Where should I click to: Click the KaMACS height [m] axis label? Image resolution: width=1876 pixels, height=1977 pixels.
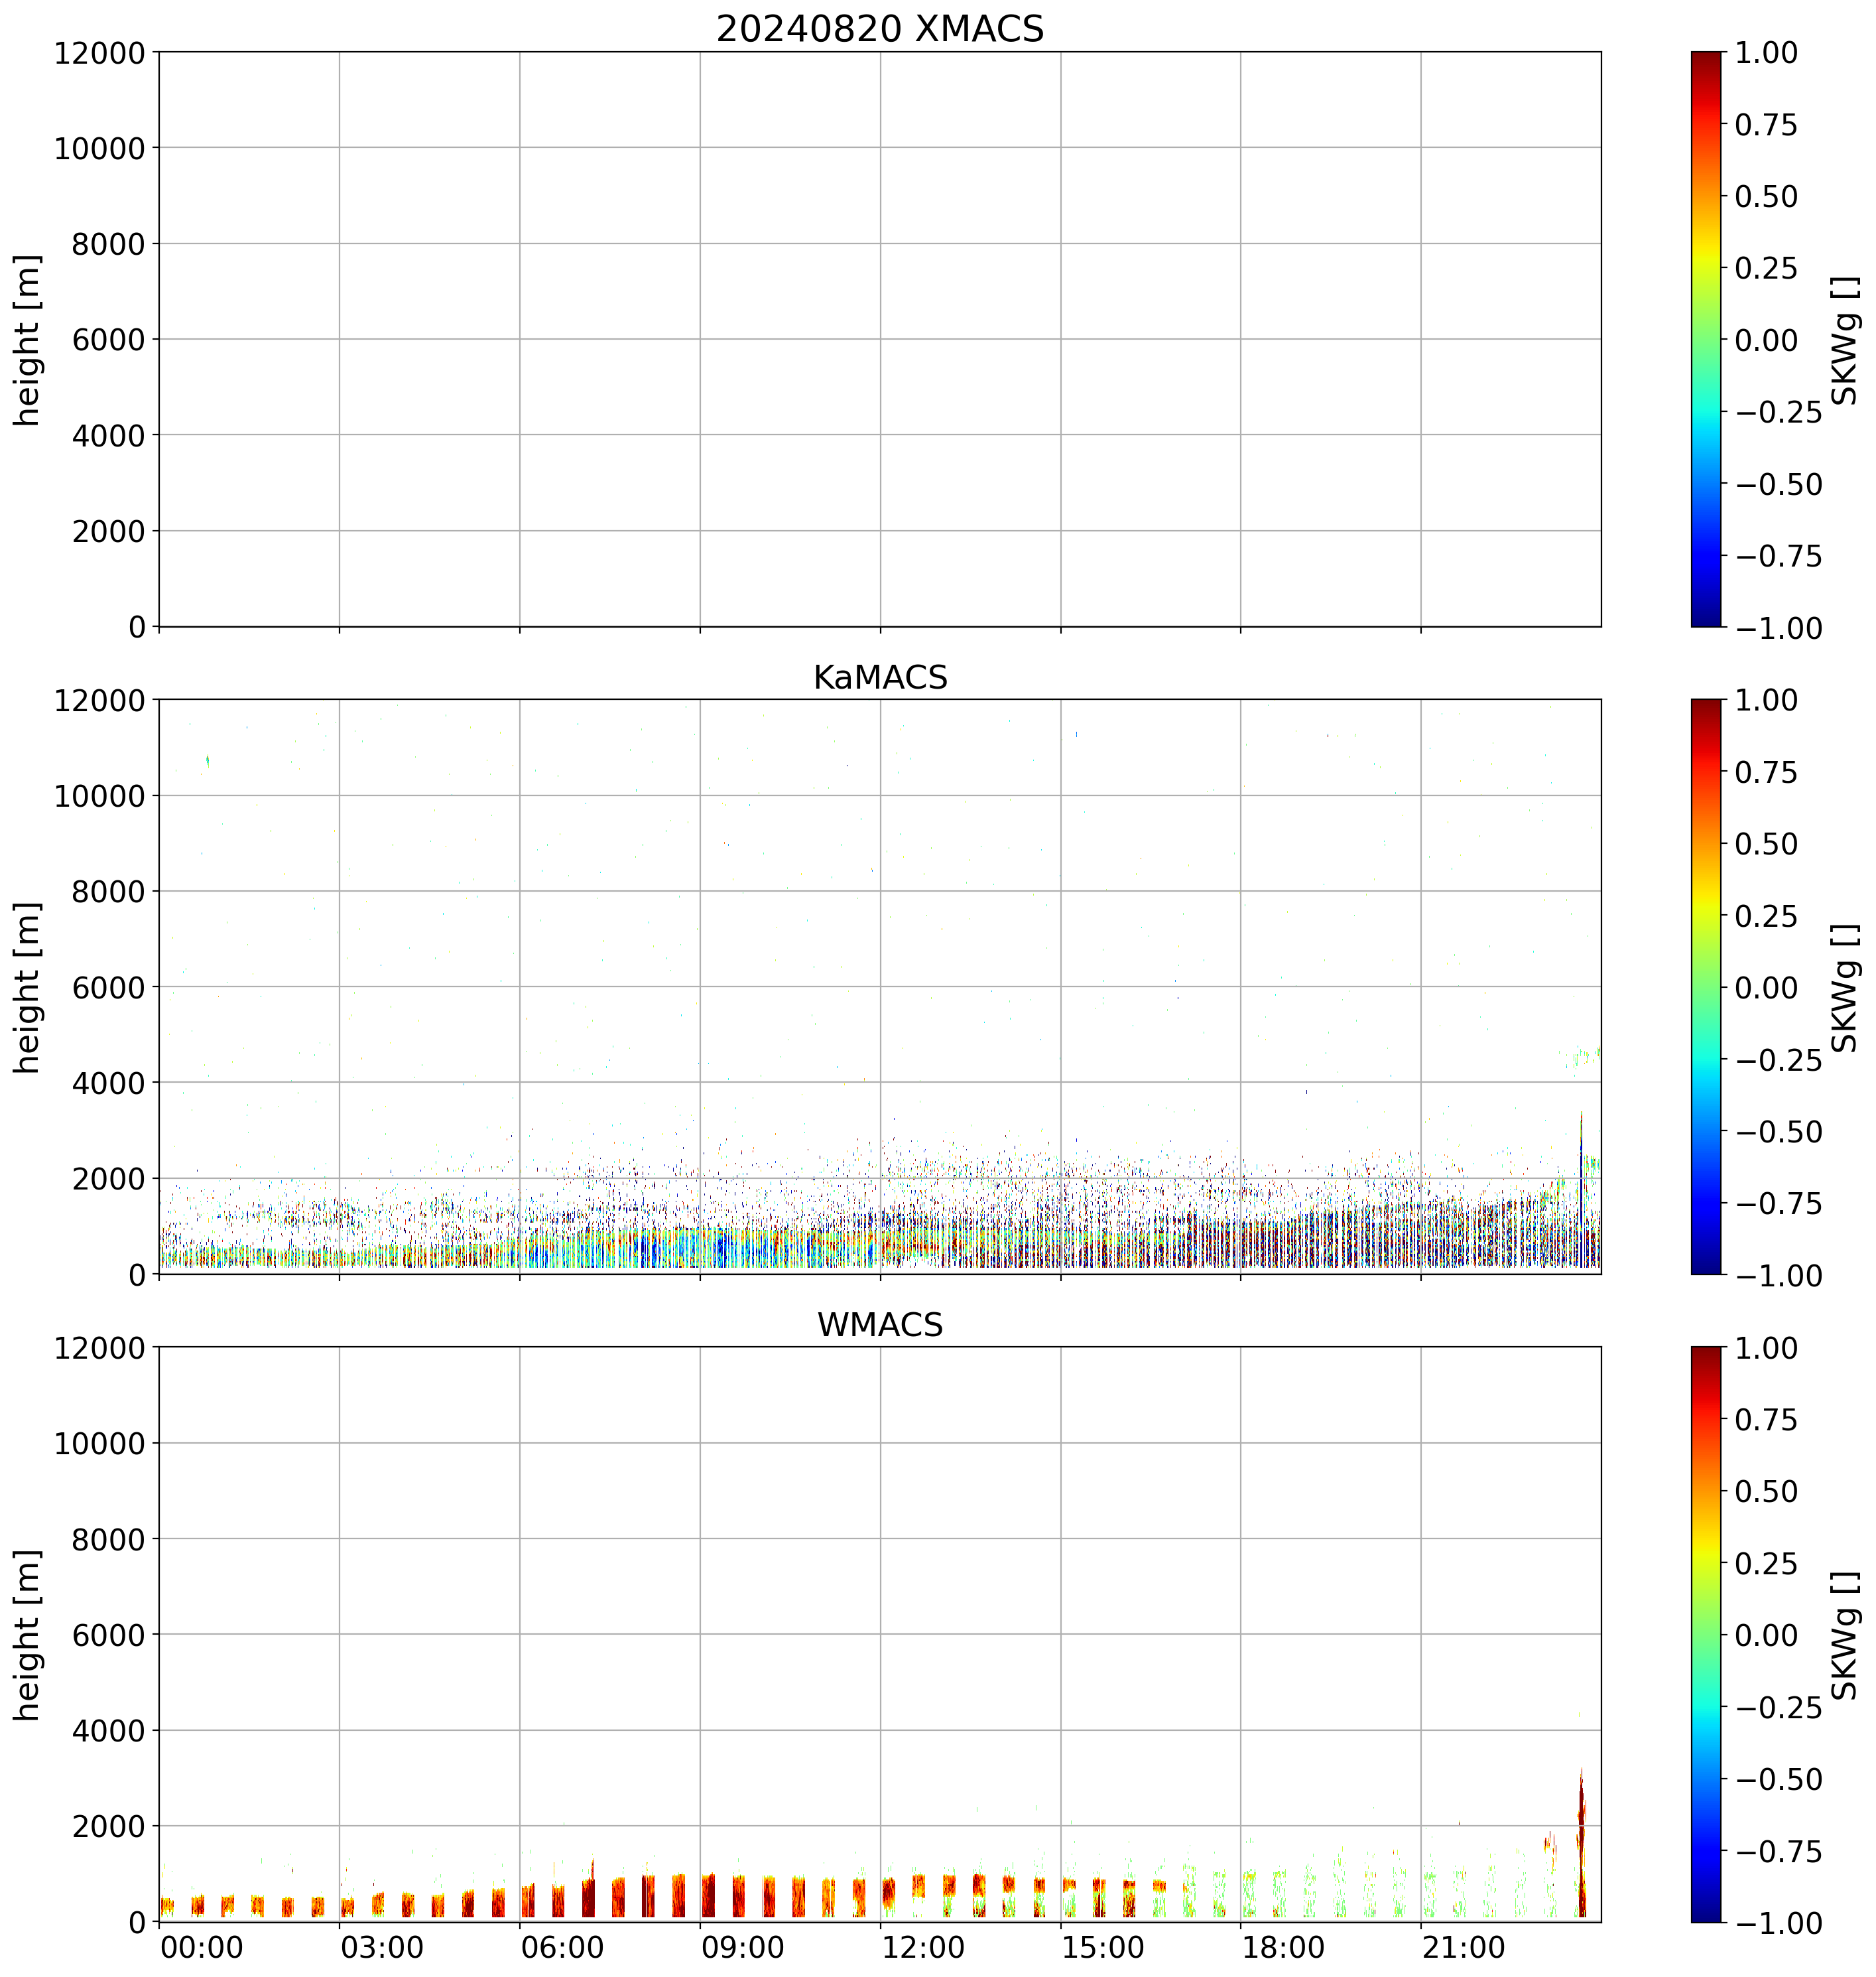28,987
